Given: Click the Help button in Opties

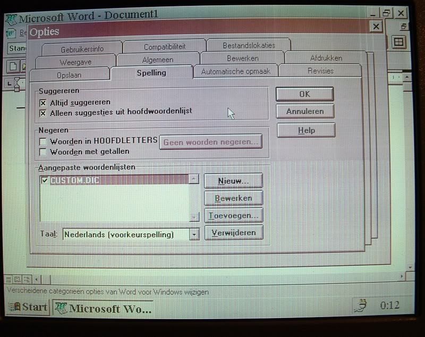Looking at the screenshot, I should click(306, 130).
